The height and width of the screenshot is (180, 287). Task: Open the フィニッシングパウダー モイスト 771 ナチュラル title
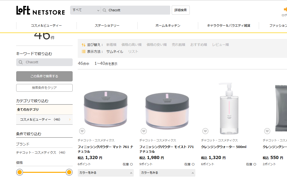click(167, 149)
